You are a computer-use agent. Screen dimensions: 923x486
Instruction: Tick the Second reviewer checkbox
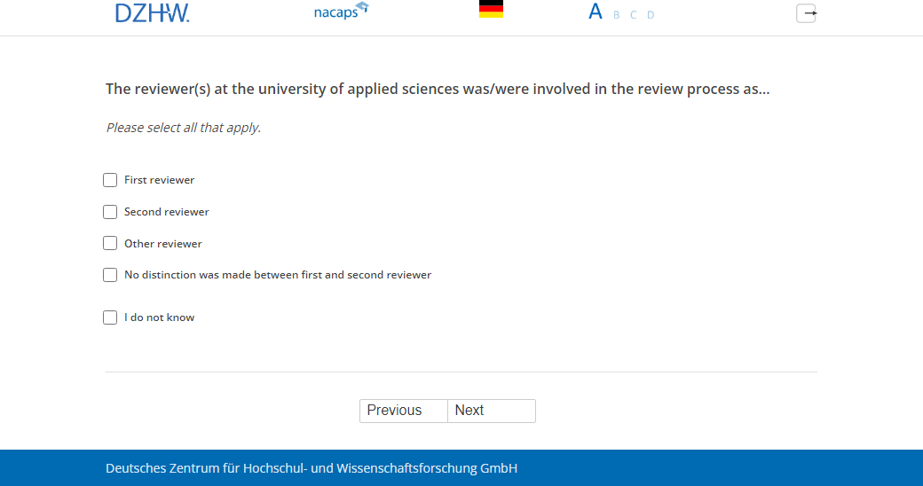tap(110, 212)
